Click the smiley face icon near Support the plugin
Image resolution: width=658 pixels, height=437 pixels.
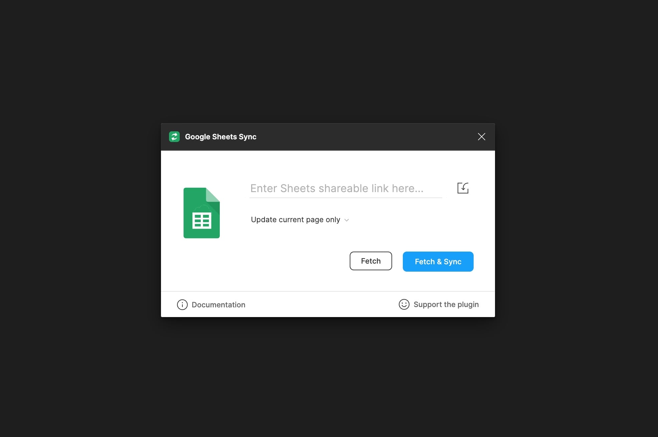404,305
